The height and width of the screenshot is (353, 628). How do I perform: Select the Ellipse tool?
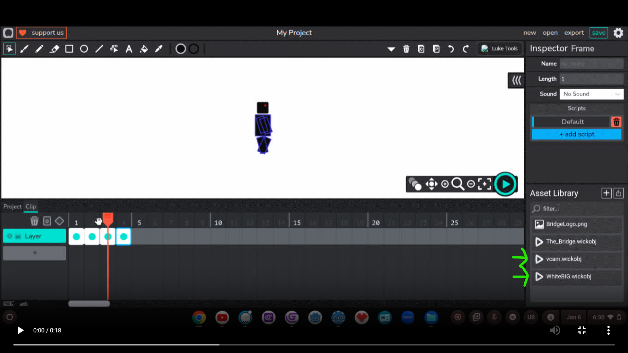pos(84,49)
